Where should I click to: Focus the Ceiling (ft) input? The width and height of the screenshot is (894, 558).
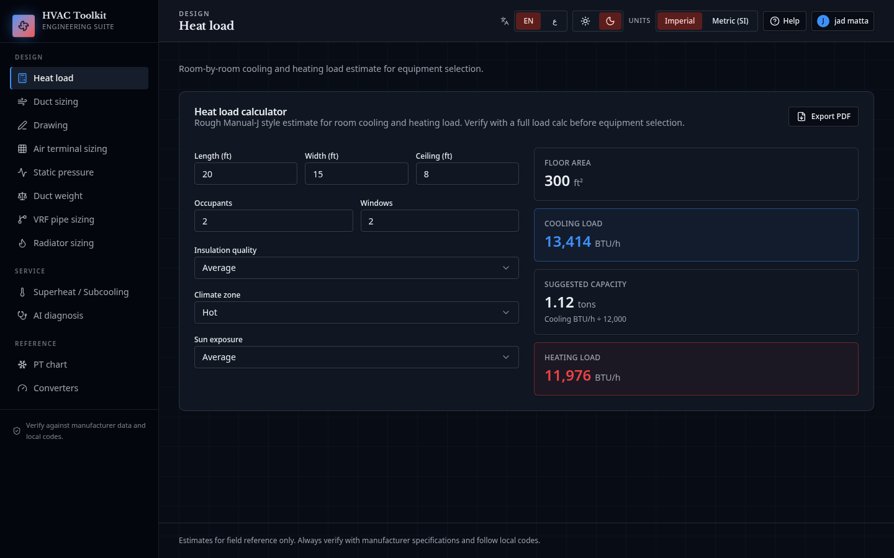point(467,174)
